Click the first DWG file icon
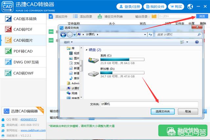Image resolution: width=210 pixels, height=140 pixels. pyautogui.click(x=51, y=32)
